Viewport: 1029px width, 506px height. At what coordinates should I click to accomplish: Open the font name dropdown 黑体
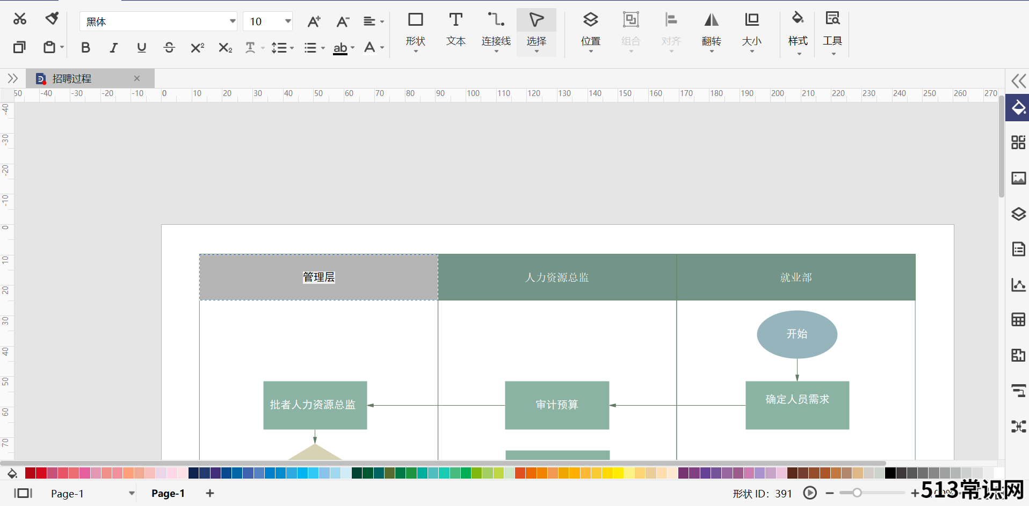(x=158, y=21)
